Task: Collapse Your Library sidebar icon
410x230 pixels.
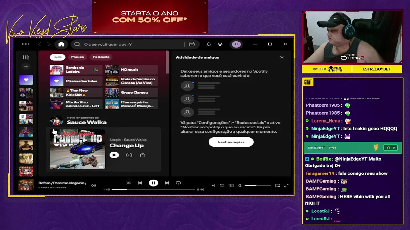Action: tap(26, 57)
